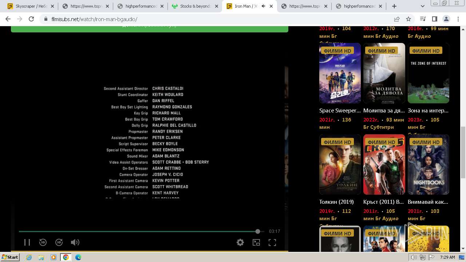Open Толкин (2019) title link

336,202
